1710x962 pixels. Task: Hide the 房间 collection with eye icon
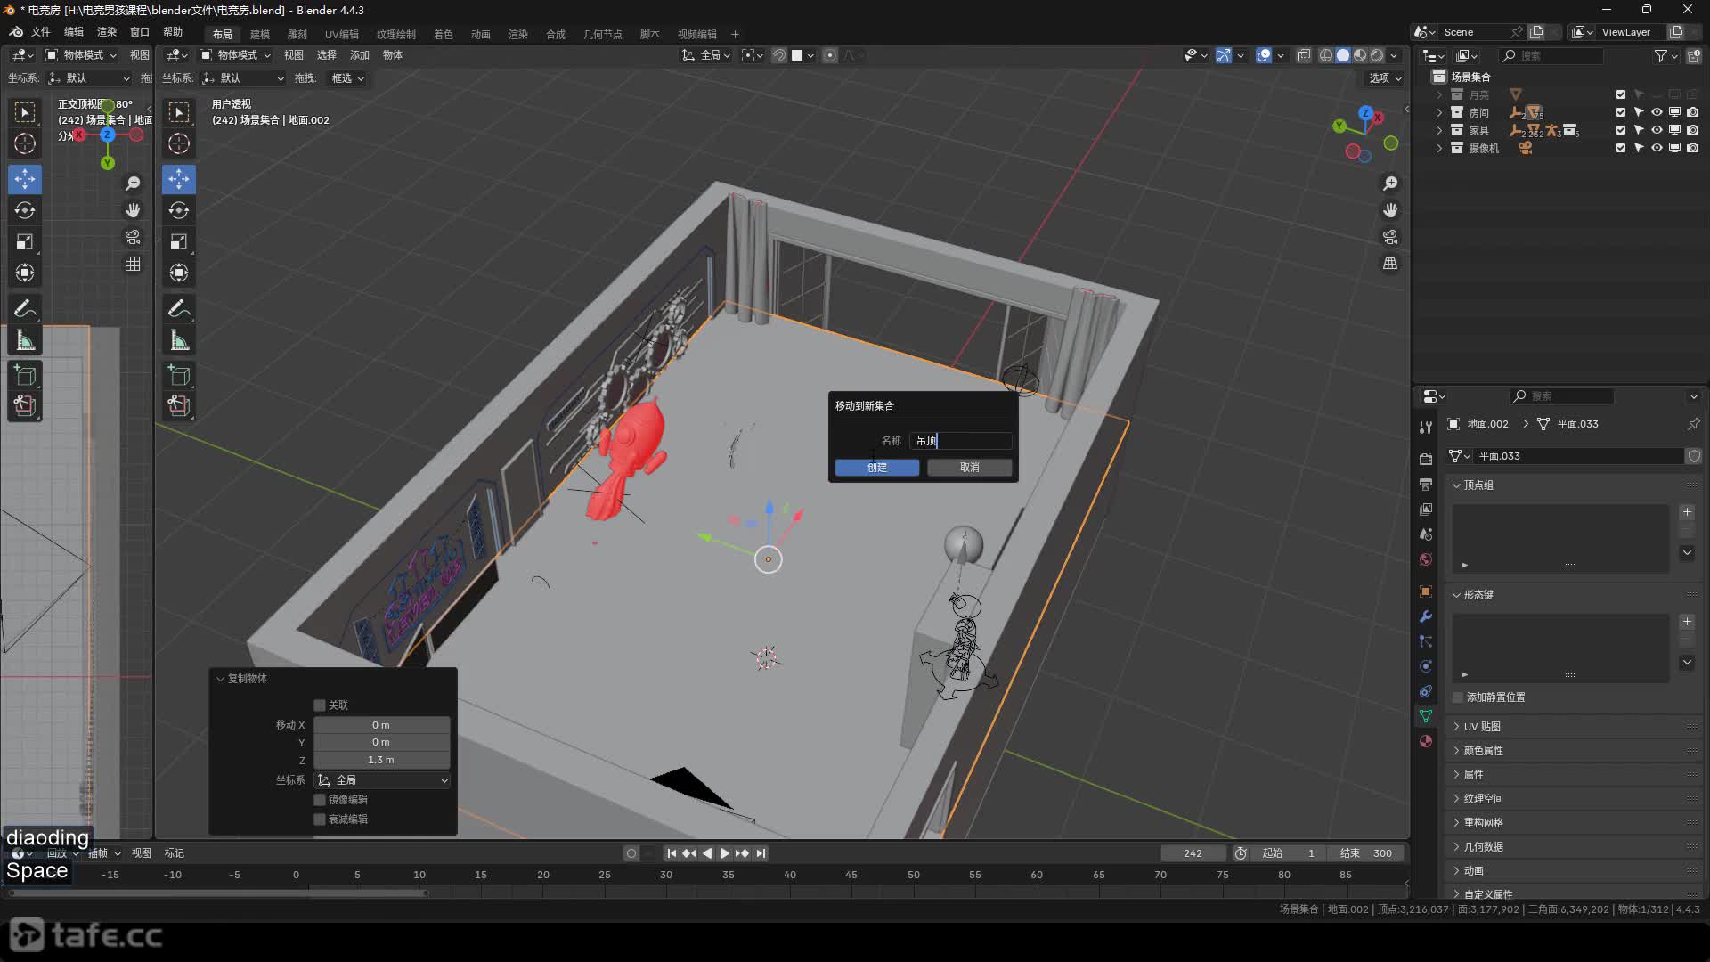pos(1657,112)
